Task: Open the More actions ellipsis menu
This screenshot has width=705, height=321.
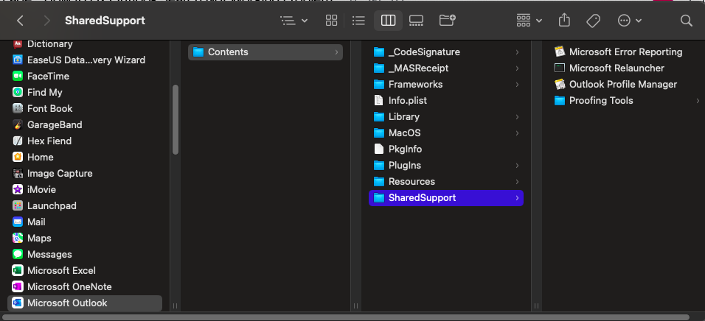Action: click(x=630, y=21)
